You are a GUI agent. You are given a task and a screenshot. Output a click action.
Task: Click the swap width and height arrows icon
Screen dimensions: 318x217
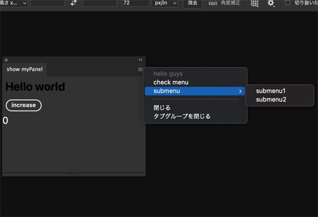[74, 3]
